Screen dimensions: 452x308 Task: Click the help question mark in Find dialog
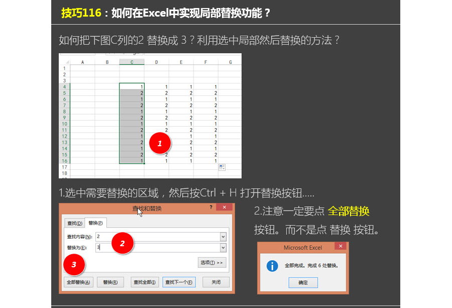[x=211, y=207]
